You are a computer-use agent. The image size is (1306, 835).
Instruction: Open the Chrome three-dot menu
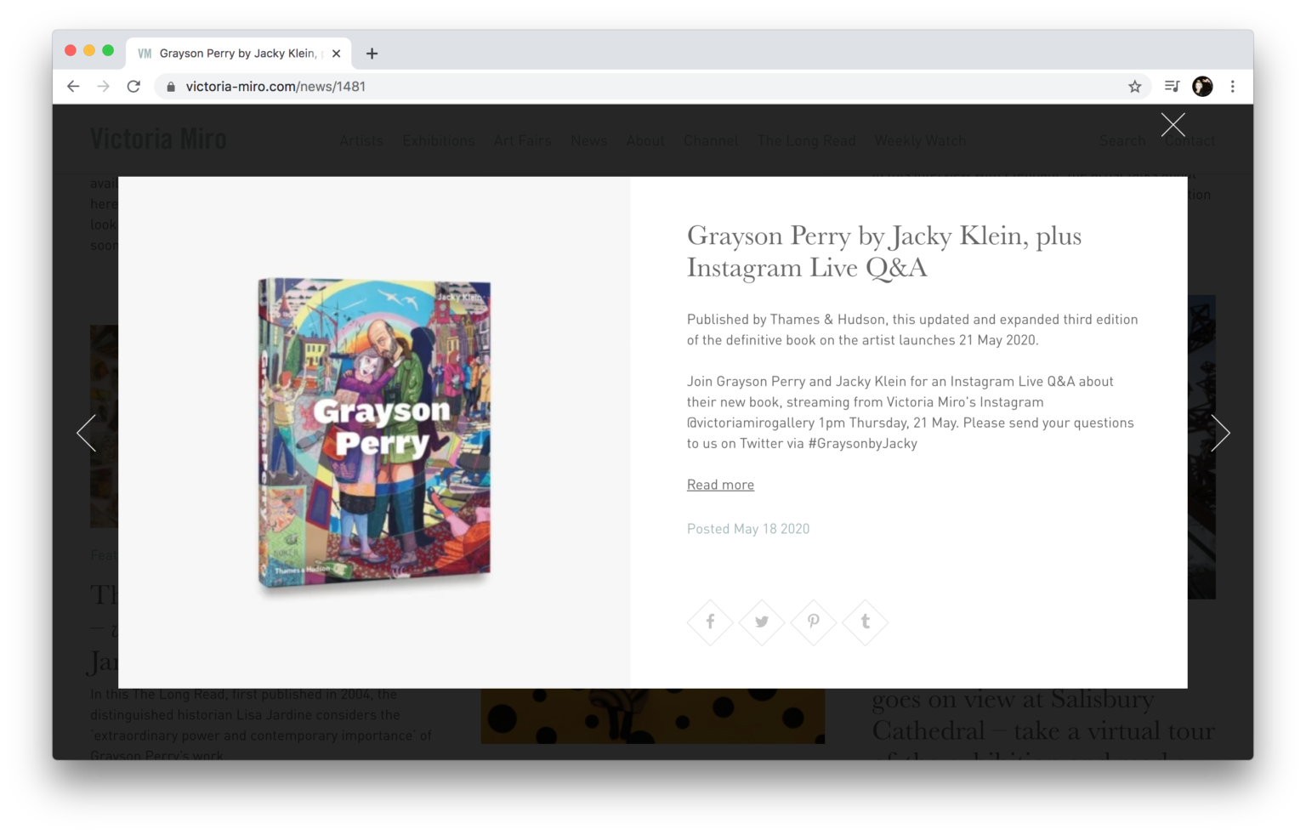(x=1232, y=86)
